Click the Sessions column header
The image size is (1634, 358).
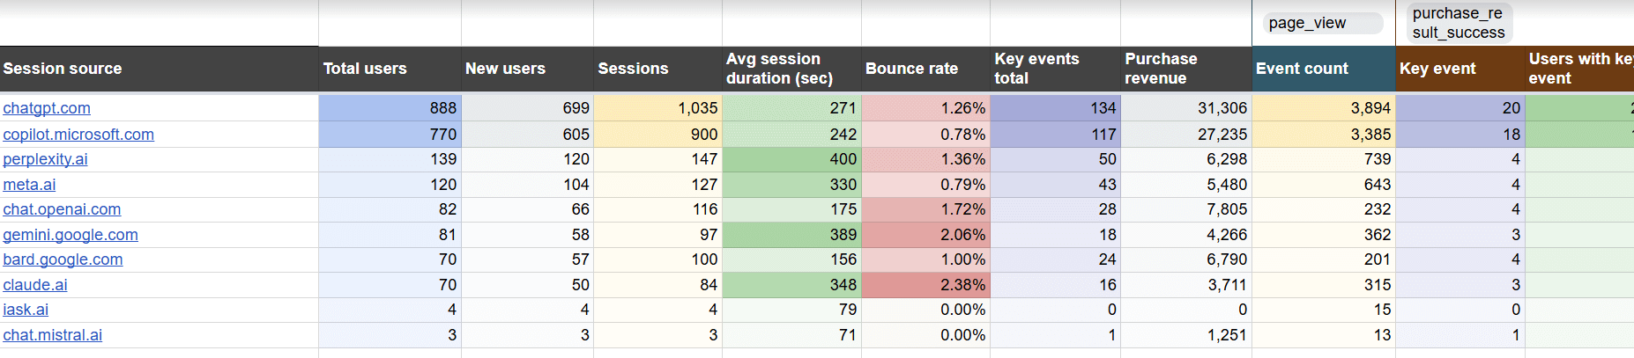pos(658,69)
